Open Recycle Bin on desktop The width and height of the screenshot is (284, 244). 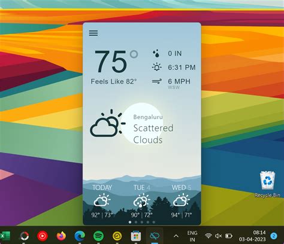point(267,184)
